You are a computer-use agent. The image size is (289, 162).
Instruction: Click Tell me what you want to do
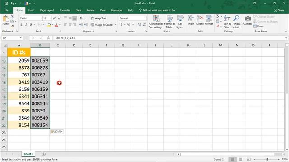[x=157, y=10]
